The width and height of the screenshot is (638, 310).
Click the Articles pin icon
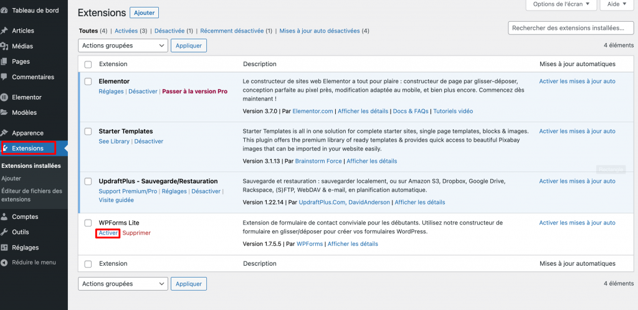pos(4,31)
